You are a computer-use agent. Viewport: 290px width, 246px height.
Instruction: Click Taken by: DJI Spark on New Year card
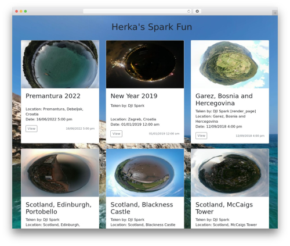128,106
